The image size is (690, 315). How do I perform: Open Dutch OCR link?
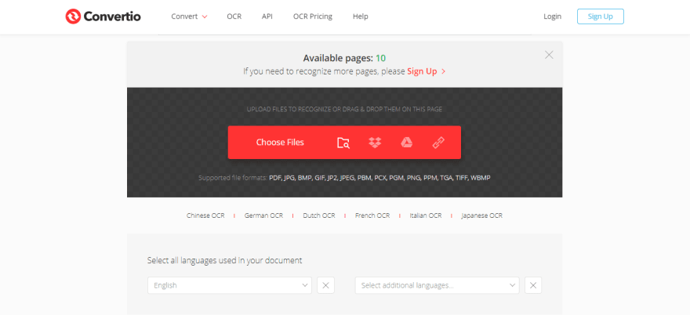319,215
